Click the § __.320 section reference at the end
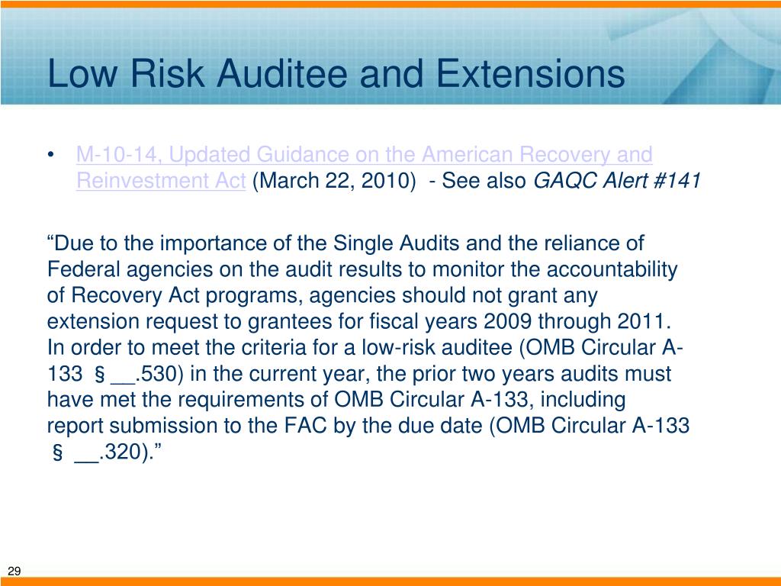 tap(100, 452)
